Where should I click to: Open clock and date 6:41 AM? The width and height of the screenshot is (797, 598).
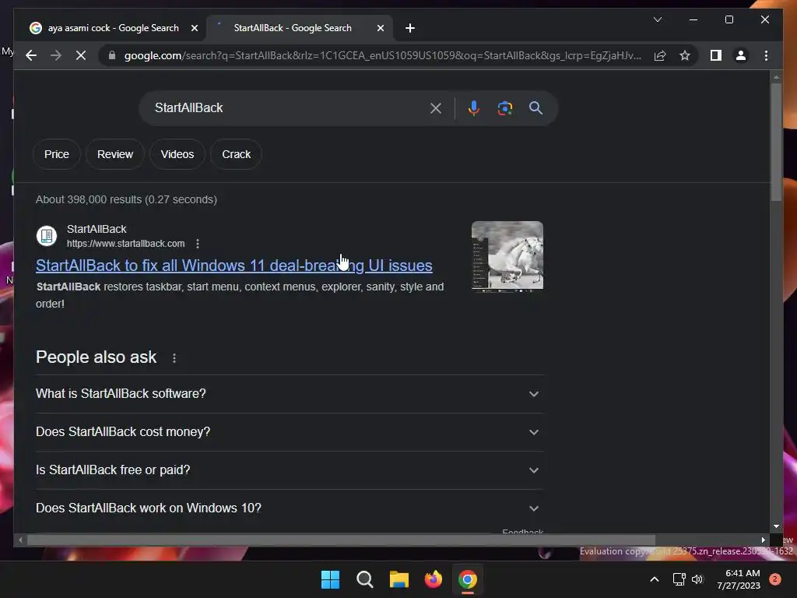[x=739, y=579]
